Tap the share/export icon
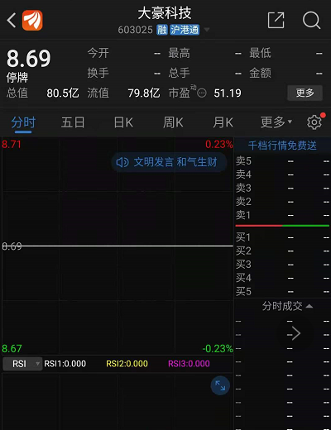 [276, 20]
